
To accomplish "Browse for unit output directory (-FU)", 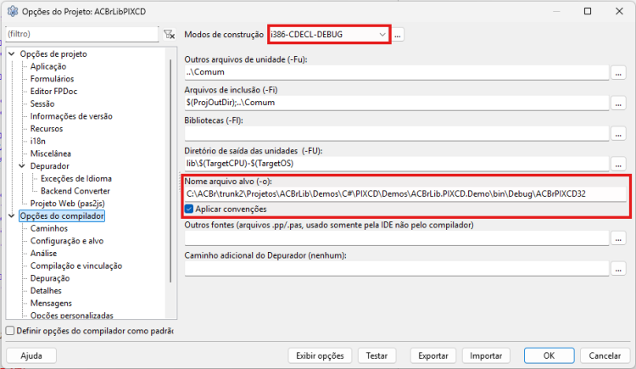I will pos(618,165).
